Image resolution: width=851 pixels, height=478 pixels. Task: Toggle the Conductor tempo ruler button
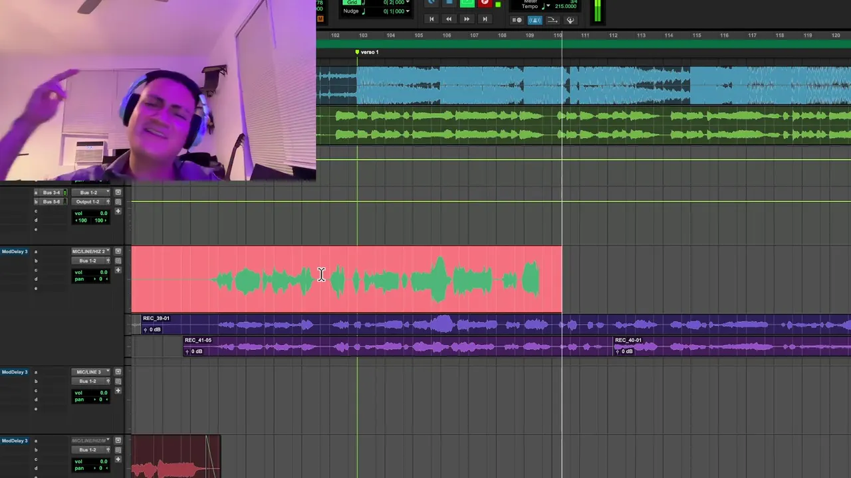tap(570, 20)
